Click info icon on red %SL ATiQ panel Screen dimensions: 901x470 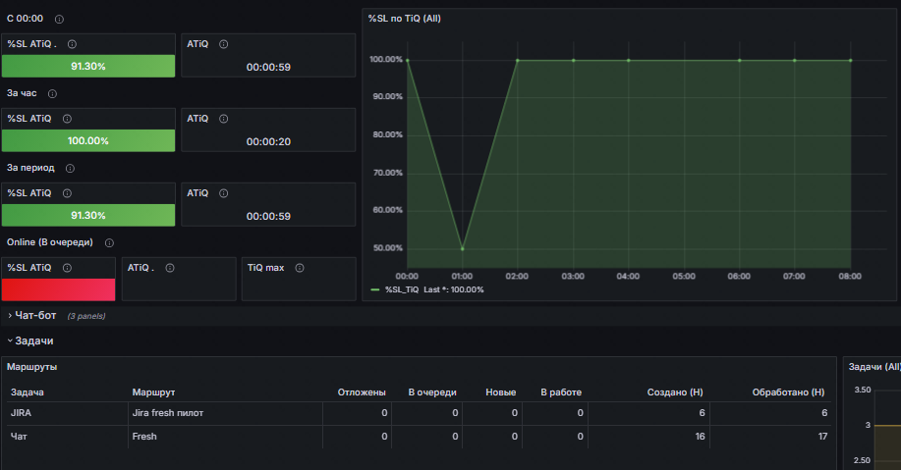coord(67,268)
